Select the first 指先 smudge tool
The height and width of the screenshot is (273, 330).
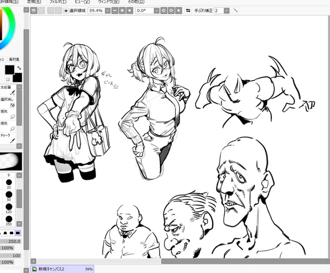tap(8, 114)
